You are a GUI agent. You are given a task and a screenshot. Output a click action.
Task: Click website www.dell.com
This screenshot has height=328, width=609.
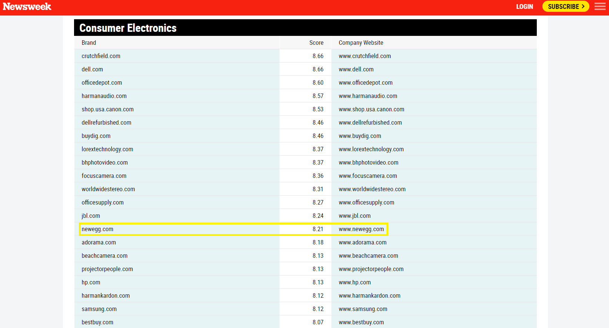point(356,70)
